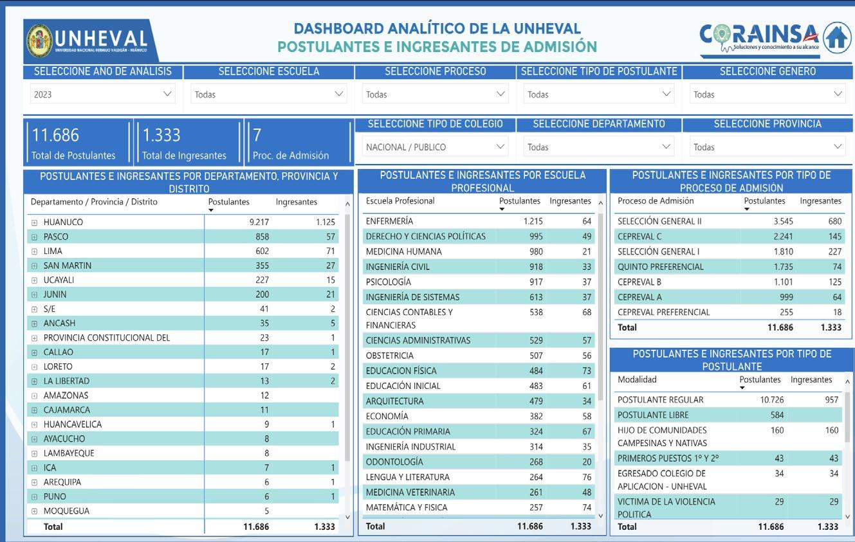Image resolution: width=855 pixels, height=542 pixels.
Task: Sort school table by Postulantes header
Action: [520, 201]
